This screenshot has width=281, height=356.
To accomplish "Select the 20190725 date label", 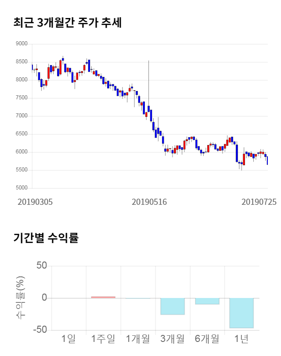I will [x=259, y=202].
